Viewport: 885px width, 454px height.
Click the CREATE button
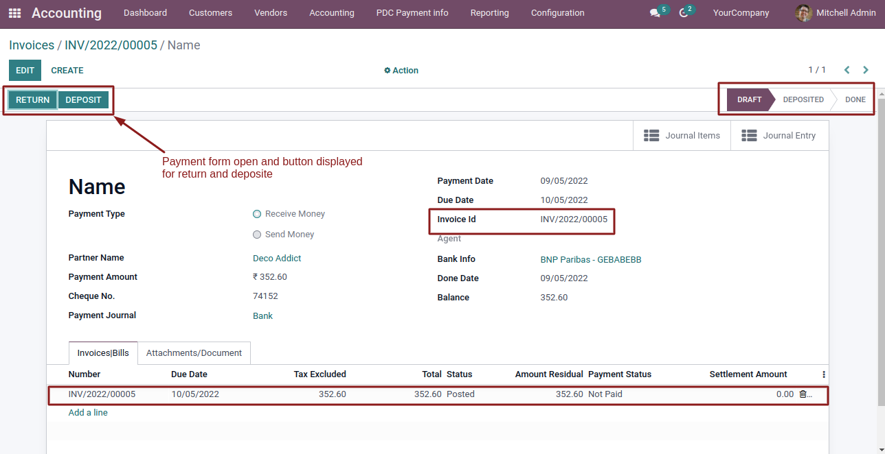[x=67, y=70]
